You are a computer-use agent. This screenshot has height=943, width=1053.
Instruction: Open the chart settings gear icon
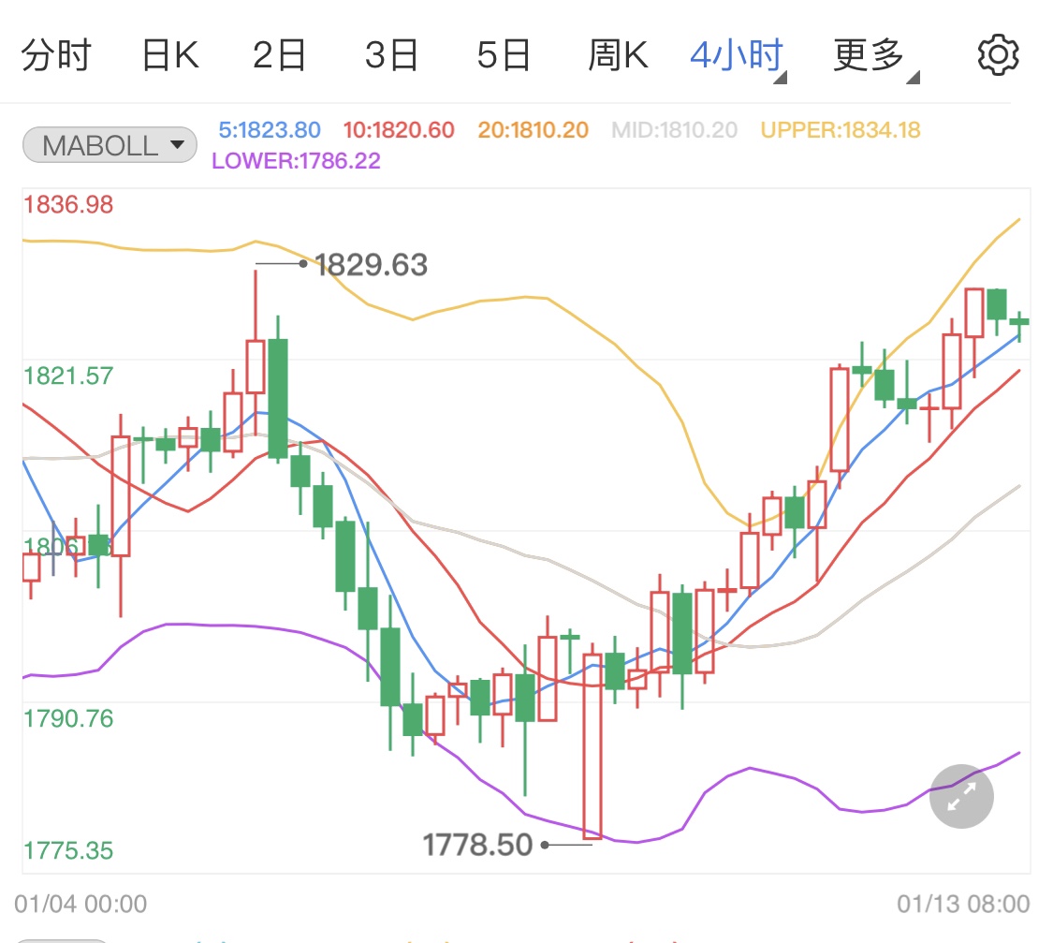(x=998, y=55)
